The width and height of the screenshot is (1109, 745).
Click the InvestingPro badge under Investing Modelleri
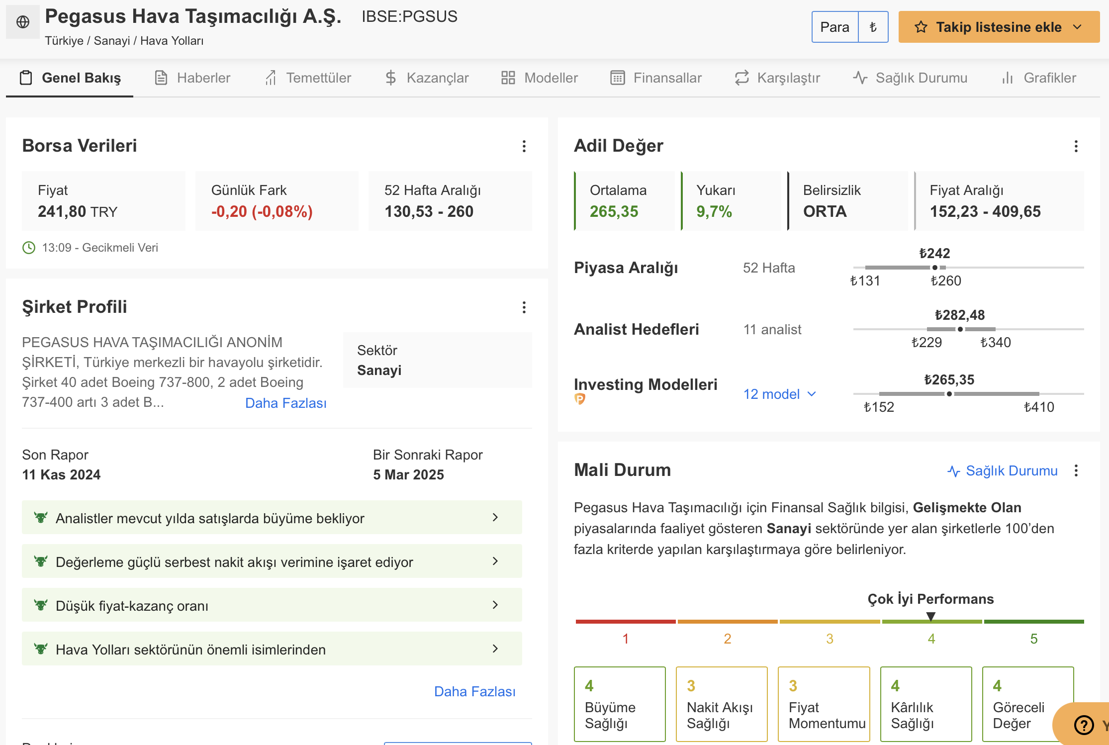tap(579, 399)
